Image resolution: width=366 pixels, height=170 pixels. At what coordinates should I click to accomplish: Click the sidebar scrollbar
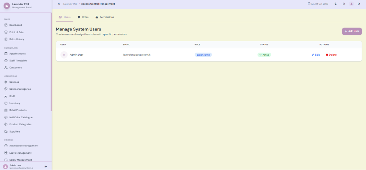(51, 62)
